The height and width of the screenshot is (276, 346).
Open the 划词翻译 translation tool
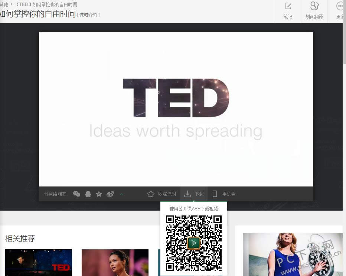[x=314, y=11]
